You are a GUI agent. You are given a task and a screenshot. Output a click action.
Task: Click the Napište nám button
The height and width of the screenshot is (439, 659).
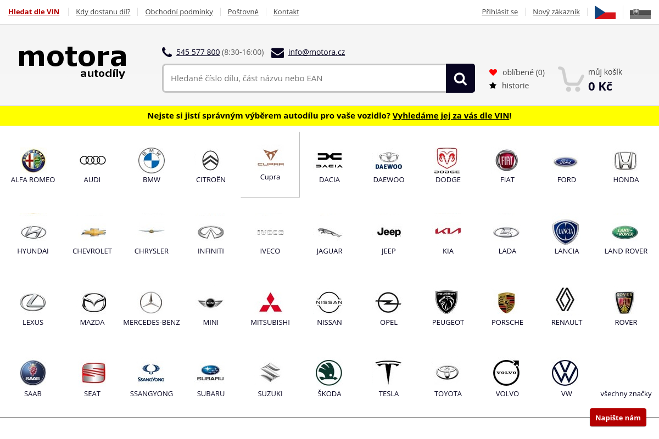[618, 418]
